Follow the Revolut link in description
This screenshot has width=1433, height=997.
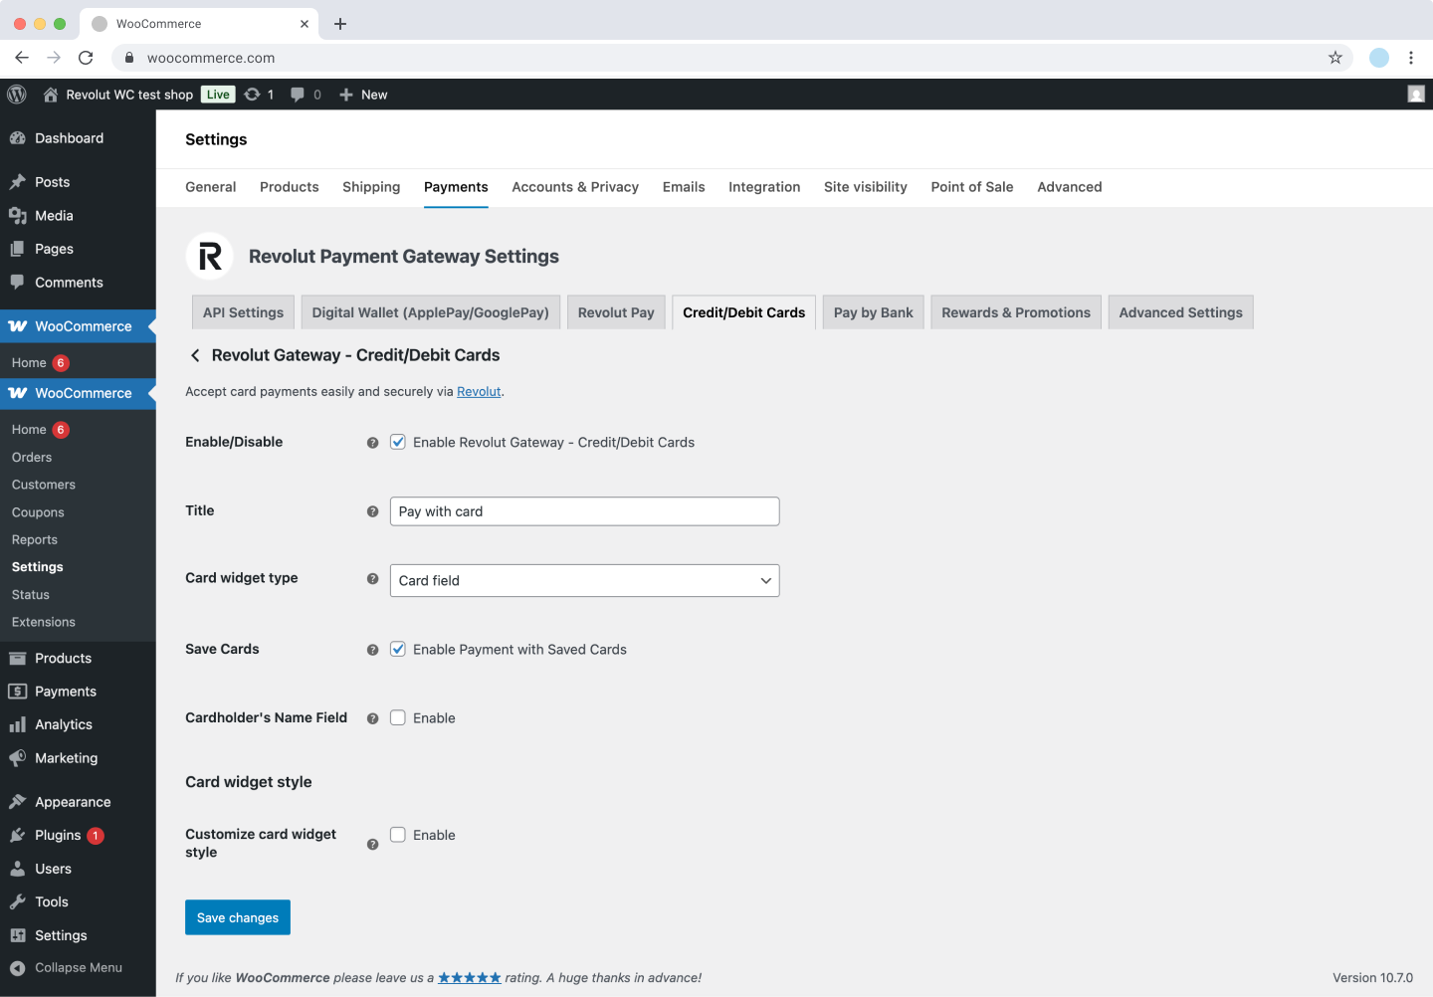pos(479,392)
